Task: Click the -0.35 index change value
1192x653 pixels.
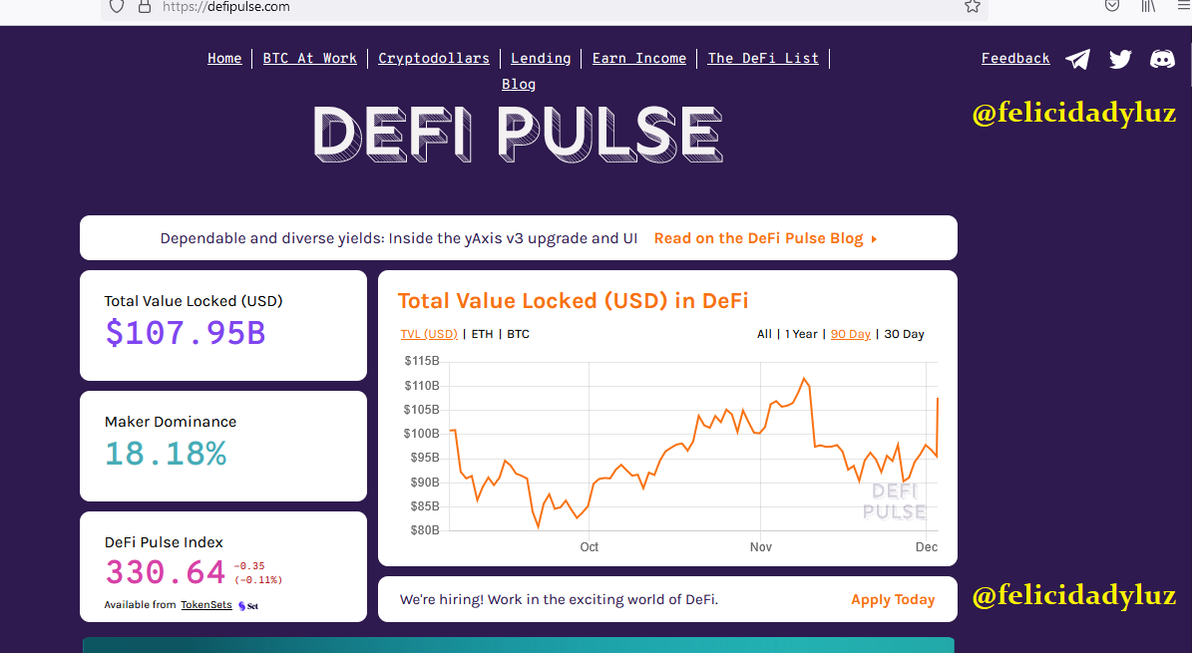Action: pyautogui.click(x=249, y=565)
